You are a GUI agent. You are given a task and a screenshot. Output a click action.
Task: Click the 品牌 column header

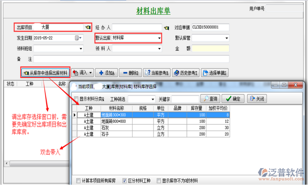[x=177, y=108]
